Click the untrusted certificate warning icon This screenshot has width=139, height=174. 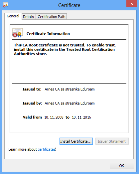point(18,33)
